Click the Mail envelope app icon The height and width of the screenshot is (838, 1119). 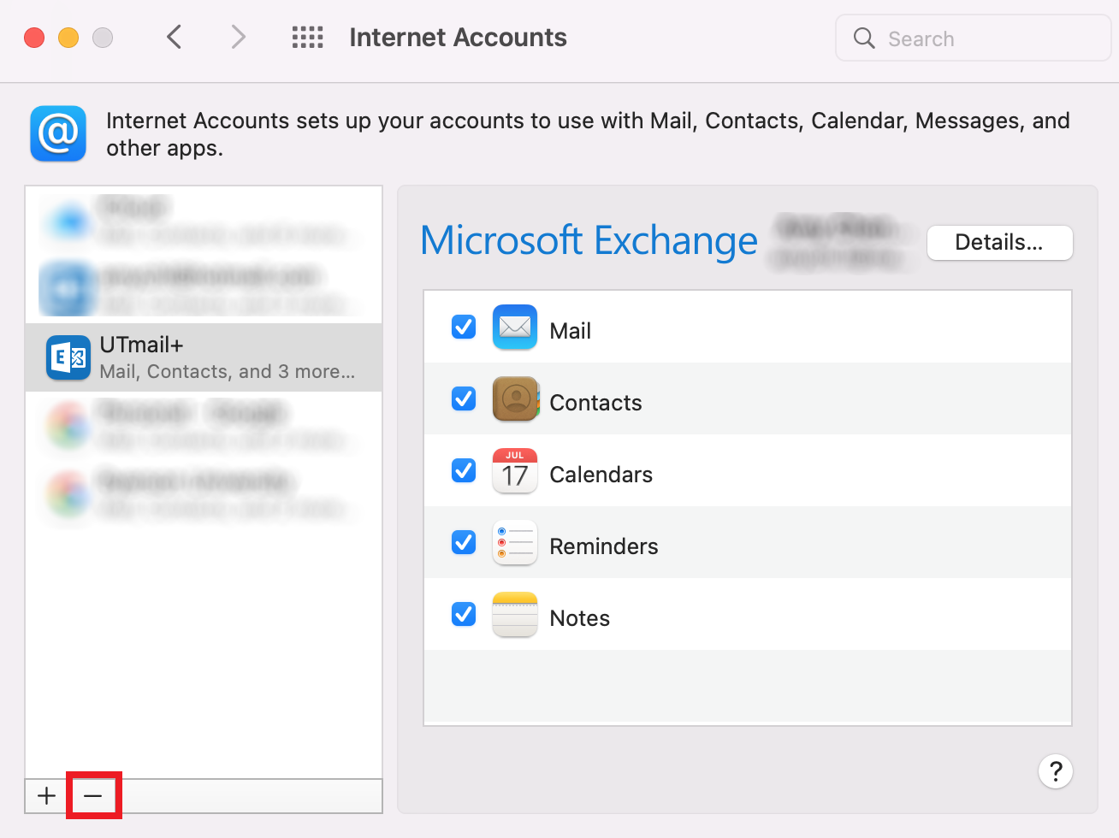[515, 327]
